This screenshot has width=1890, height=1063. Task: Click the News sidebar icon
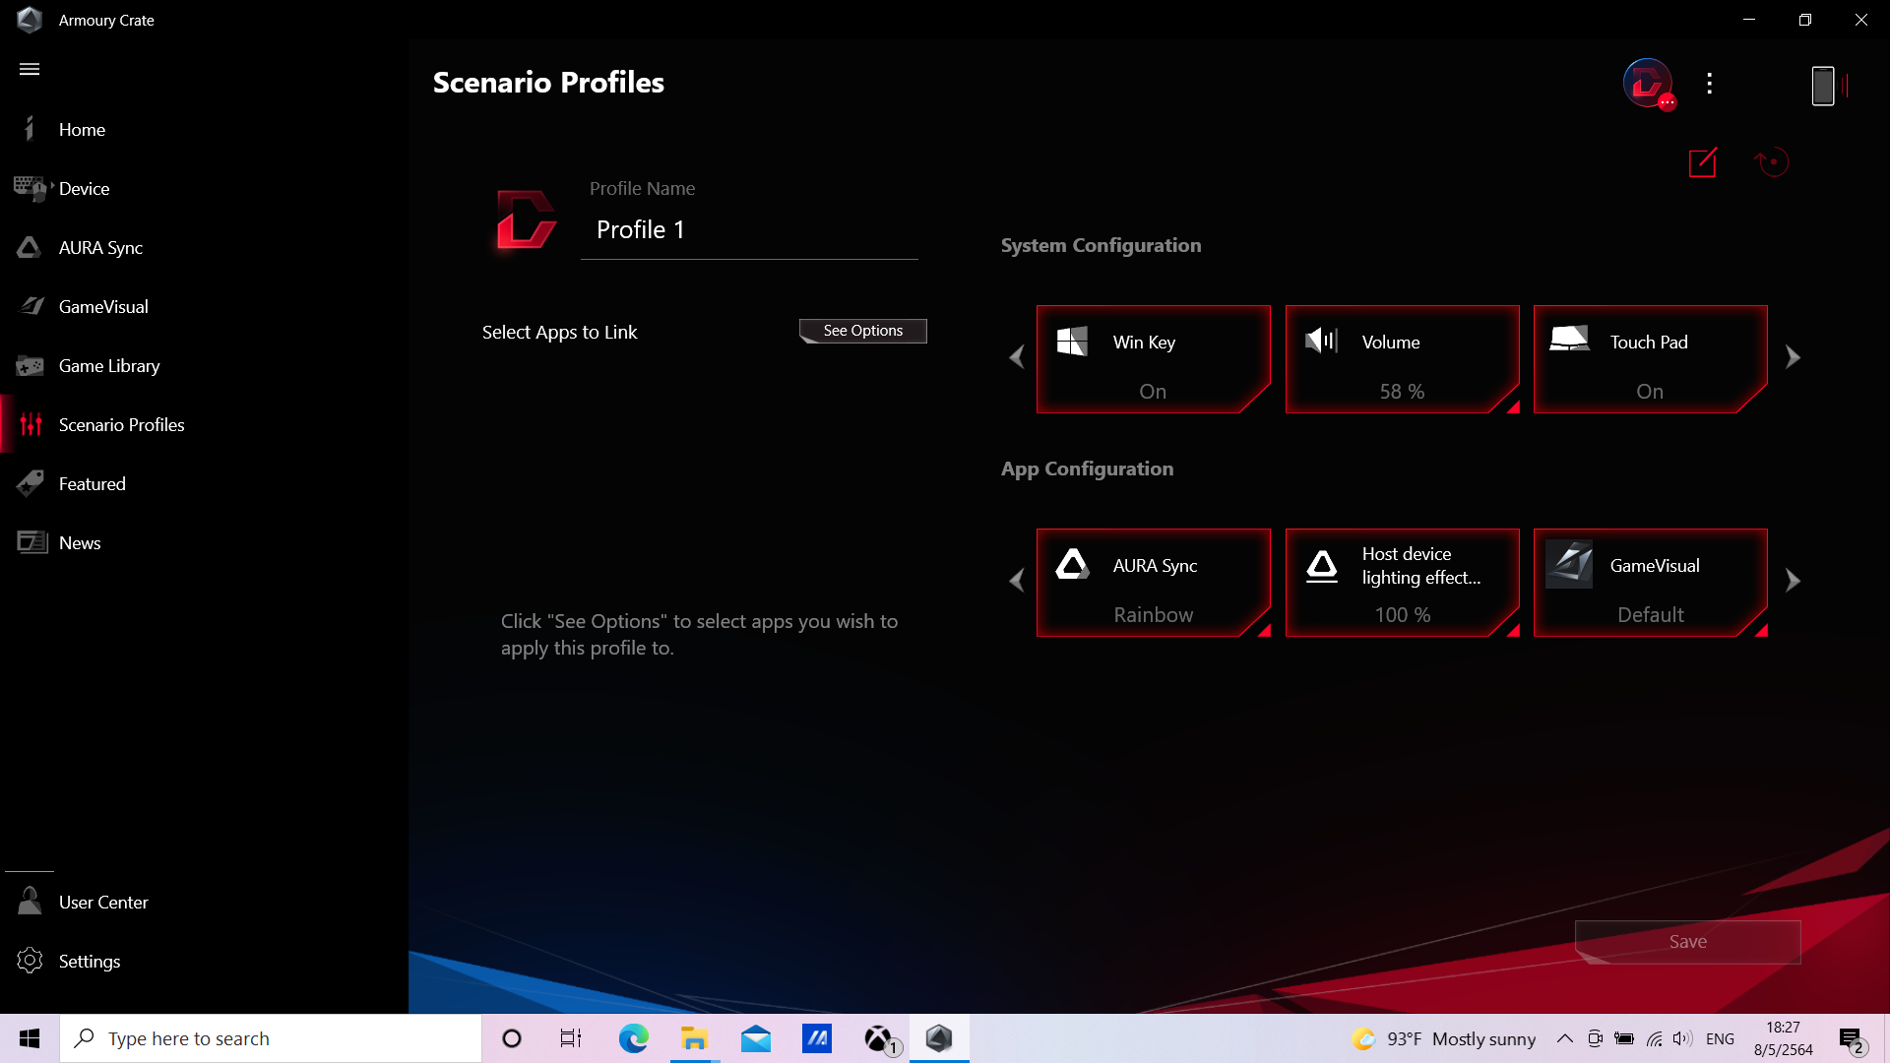point(31,542)
